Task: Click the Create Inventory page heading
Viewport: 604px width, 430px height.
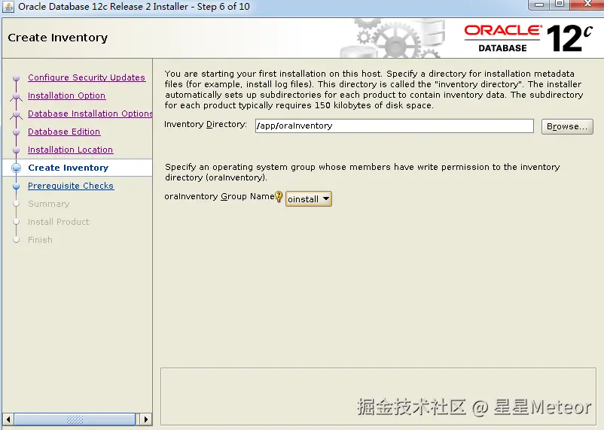Action: tap(58, 38)
